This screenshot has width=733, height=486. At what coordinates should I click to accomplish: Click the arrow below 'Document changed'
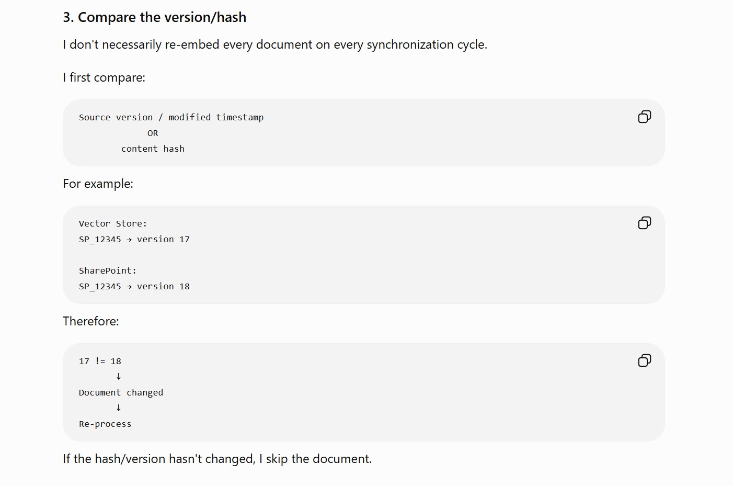tap(119, 408)
